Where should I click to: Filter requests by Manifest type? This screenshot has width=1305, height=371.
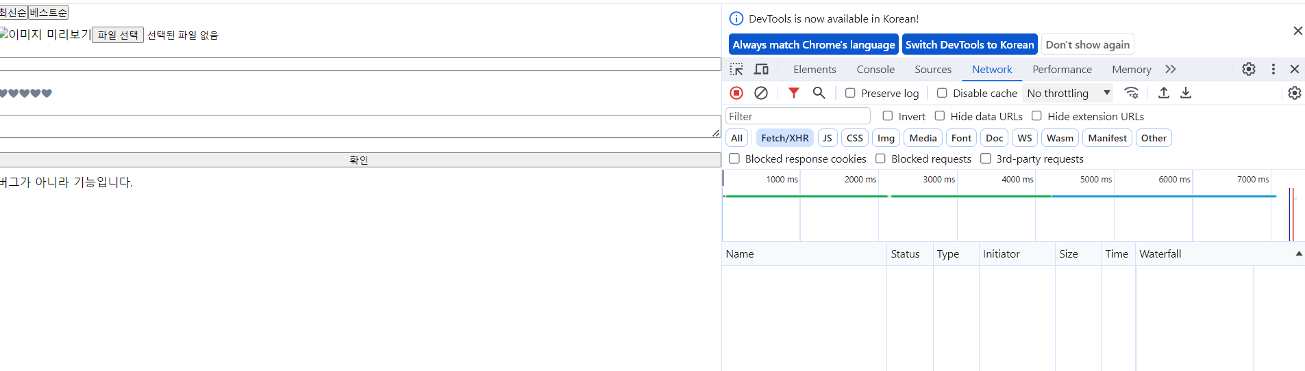[1107, 138]
